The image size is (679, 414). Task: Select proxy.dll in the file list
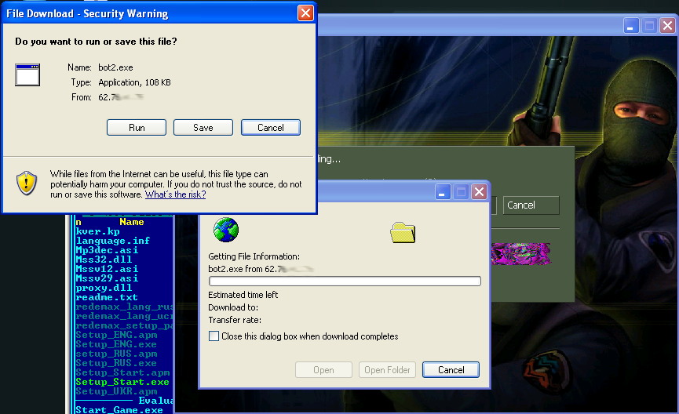coord(104,288)
